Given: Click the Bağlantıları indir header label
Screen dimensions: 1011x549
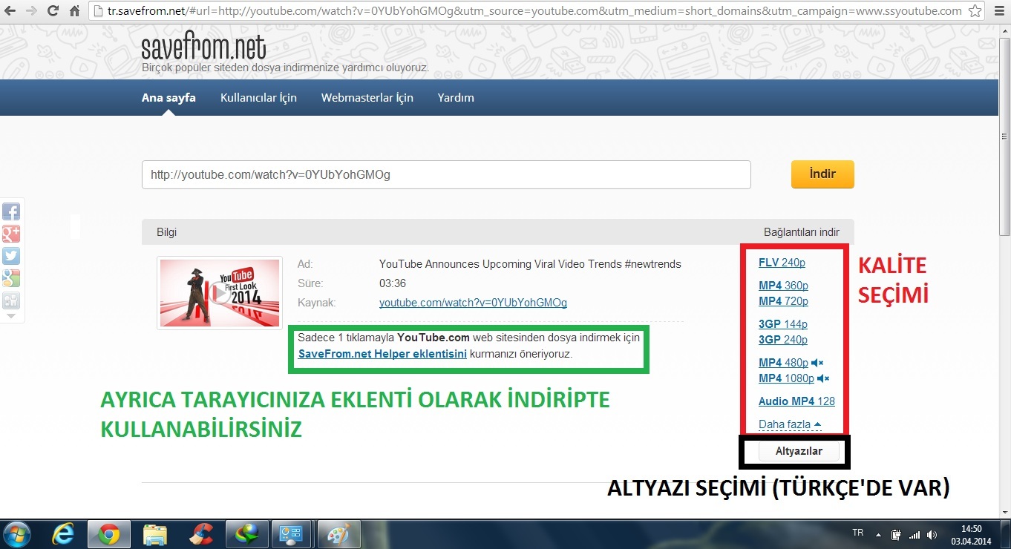Looking at the screenshot, I should pos(802,232).
